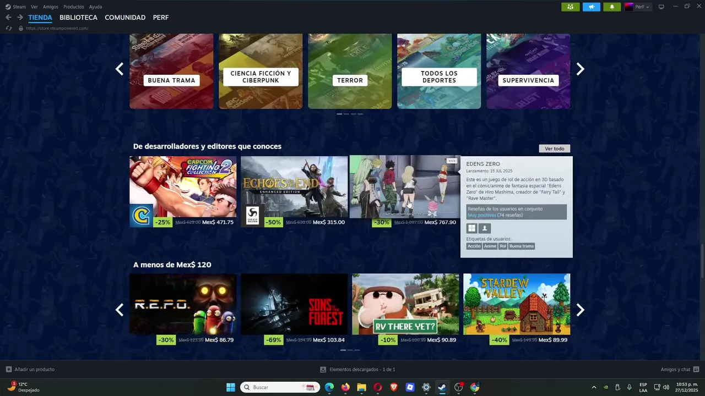Open Amigos y chat
This screenshot has width=705, height=396.
tap(680, 370)
